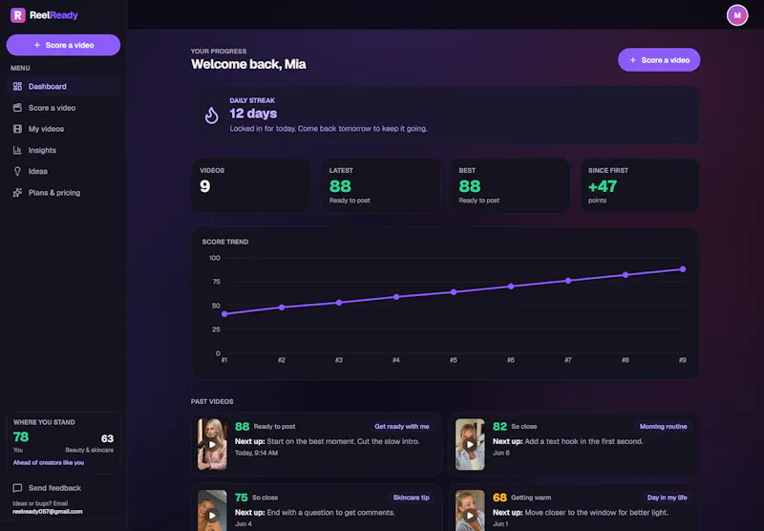764x531 pixels.
Task: Click Next up: Move closer to window tip
Action: point(581,513)
